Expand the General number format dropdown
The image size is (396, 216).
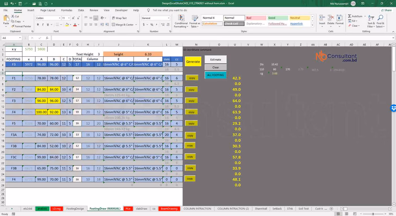pos(169,18)
